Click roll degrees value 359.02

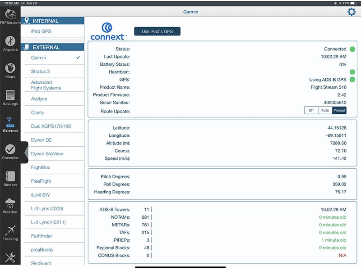coord(339,184)
